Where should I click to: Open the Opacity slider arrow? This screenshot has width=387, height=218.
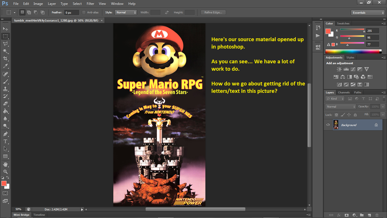(383, 107)
